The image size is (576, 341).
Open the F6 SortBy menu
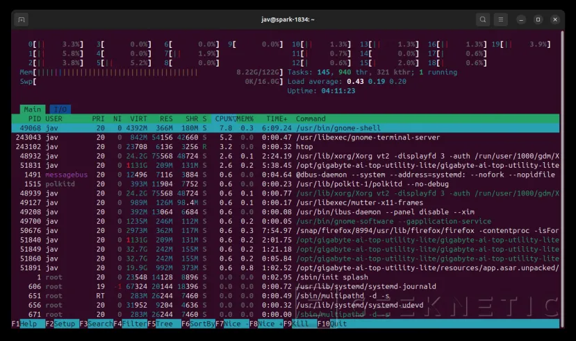click(198, 324)
